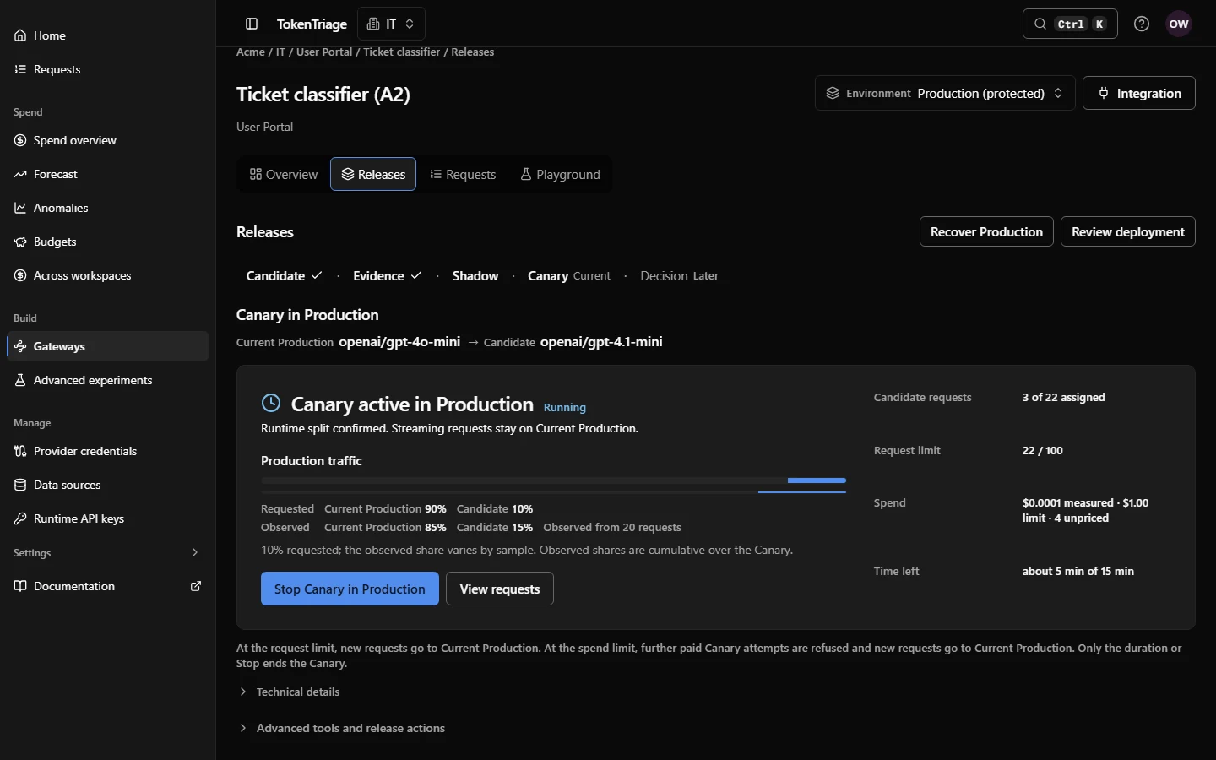Click the TokenTriage app name
Viewport: 1216px width, 760px height.
[x=312, y=24]
